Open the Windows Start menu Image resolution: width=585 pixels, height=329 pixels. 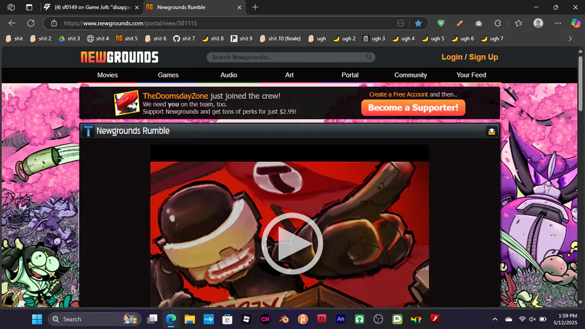(37, 319)
